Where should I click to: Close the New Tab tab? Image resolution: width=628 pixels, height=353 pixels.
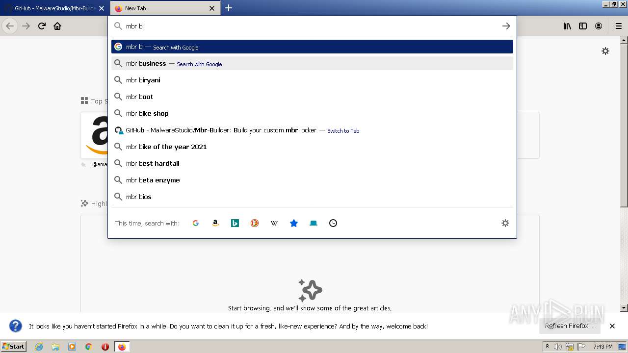pos(212,8)
